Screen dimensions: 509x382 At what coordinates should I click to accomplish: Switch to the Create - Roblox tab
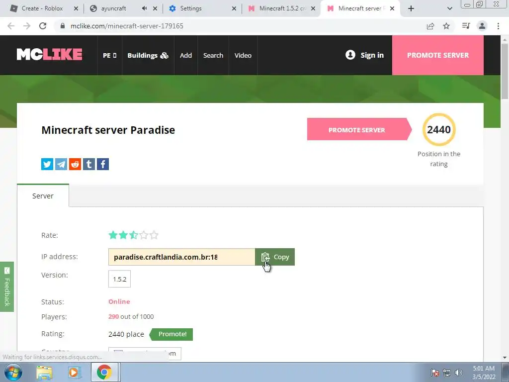point(42,8)
